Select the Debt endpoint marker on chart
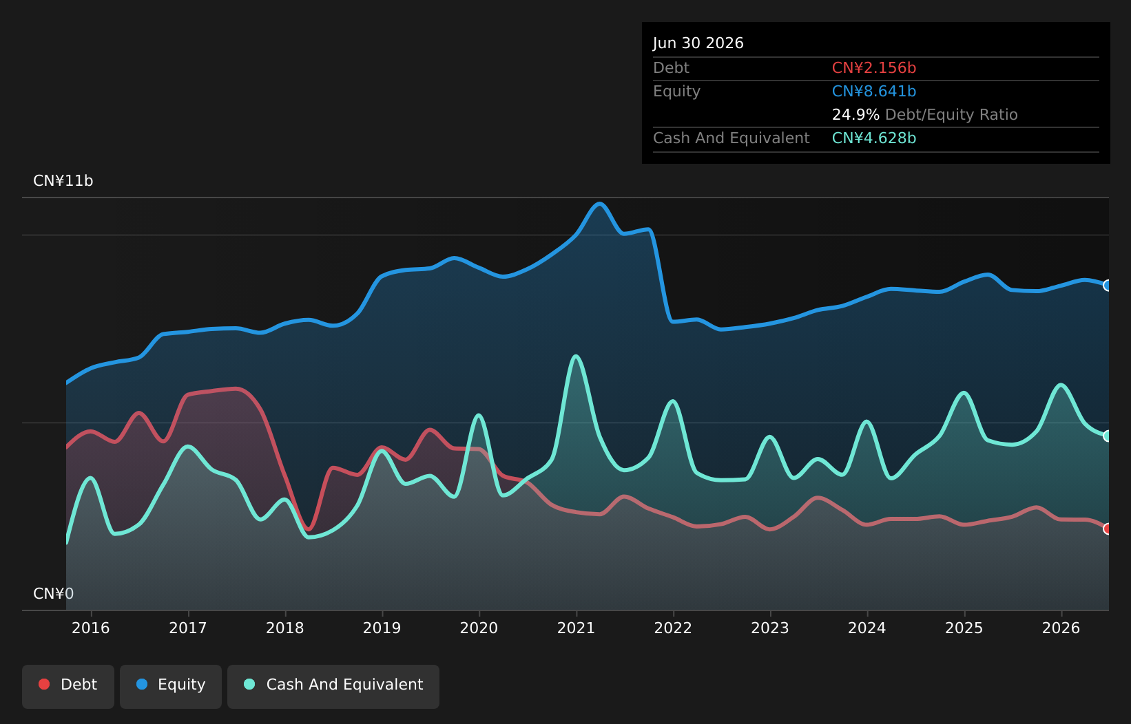The width and height of the screenshot is (1131, 724). 1108,529
